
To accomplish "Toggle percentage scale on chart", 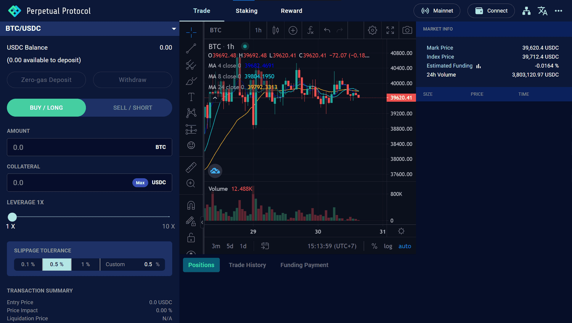I will coord(374,246).
